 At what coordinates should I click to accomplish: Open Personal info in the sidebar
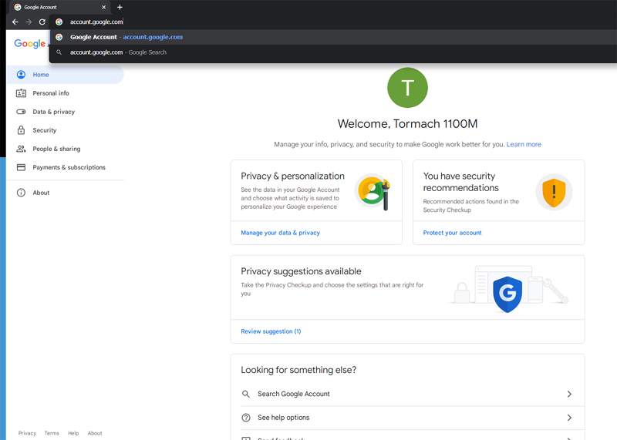[66, 93]
